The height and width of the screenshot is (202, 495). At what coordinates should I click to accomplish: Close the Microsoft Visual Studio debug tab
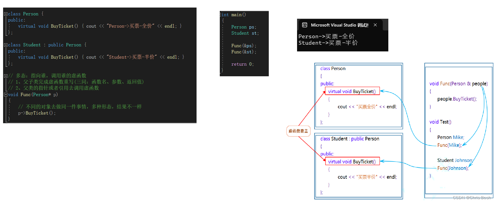tap(375, 25)
